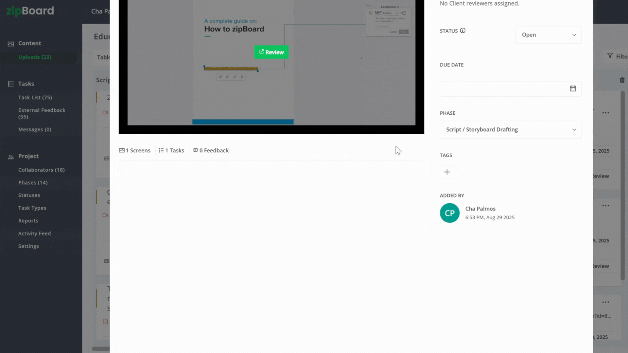Switch to the 1 Tasks tab

click(x=172, y=150)
